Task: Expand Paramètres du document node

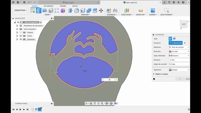Action: pyautogui.click(x=17, y=26)
